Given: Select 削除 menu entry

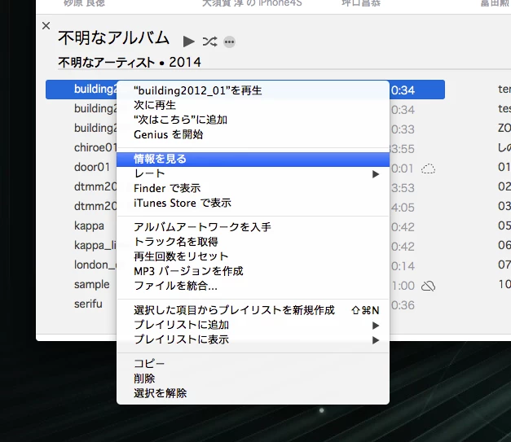Looking at the screenshot, I should tap(253, 379).
